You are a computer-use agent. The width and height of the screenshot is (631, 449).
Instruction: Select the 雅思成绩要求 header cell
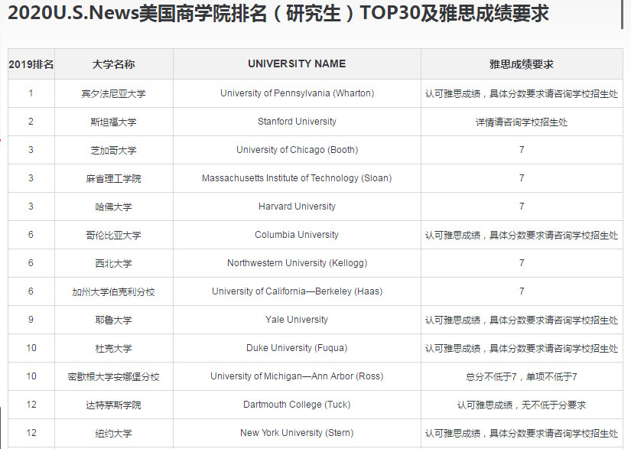click(522, 64)
